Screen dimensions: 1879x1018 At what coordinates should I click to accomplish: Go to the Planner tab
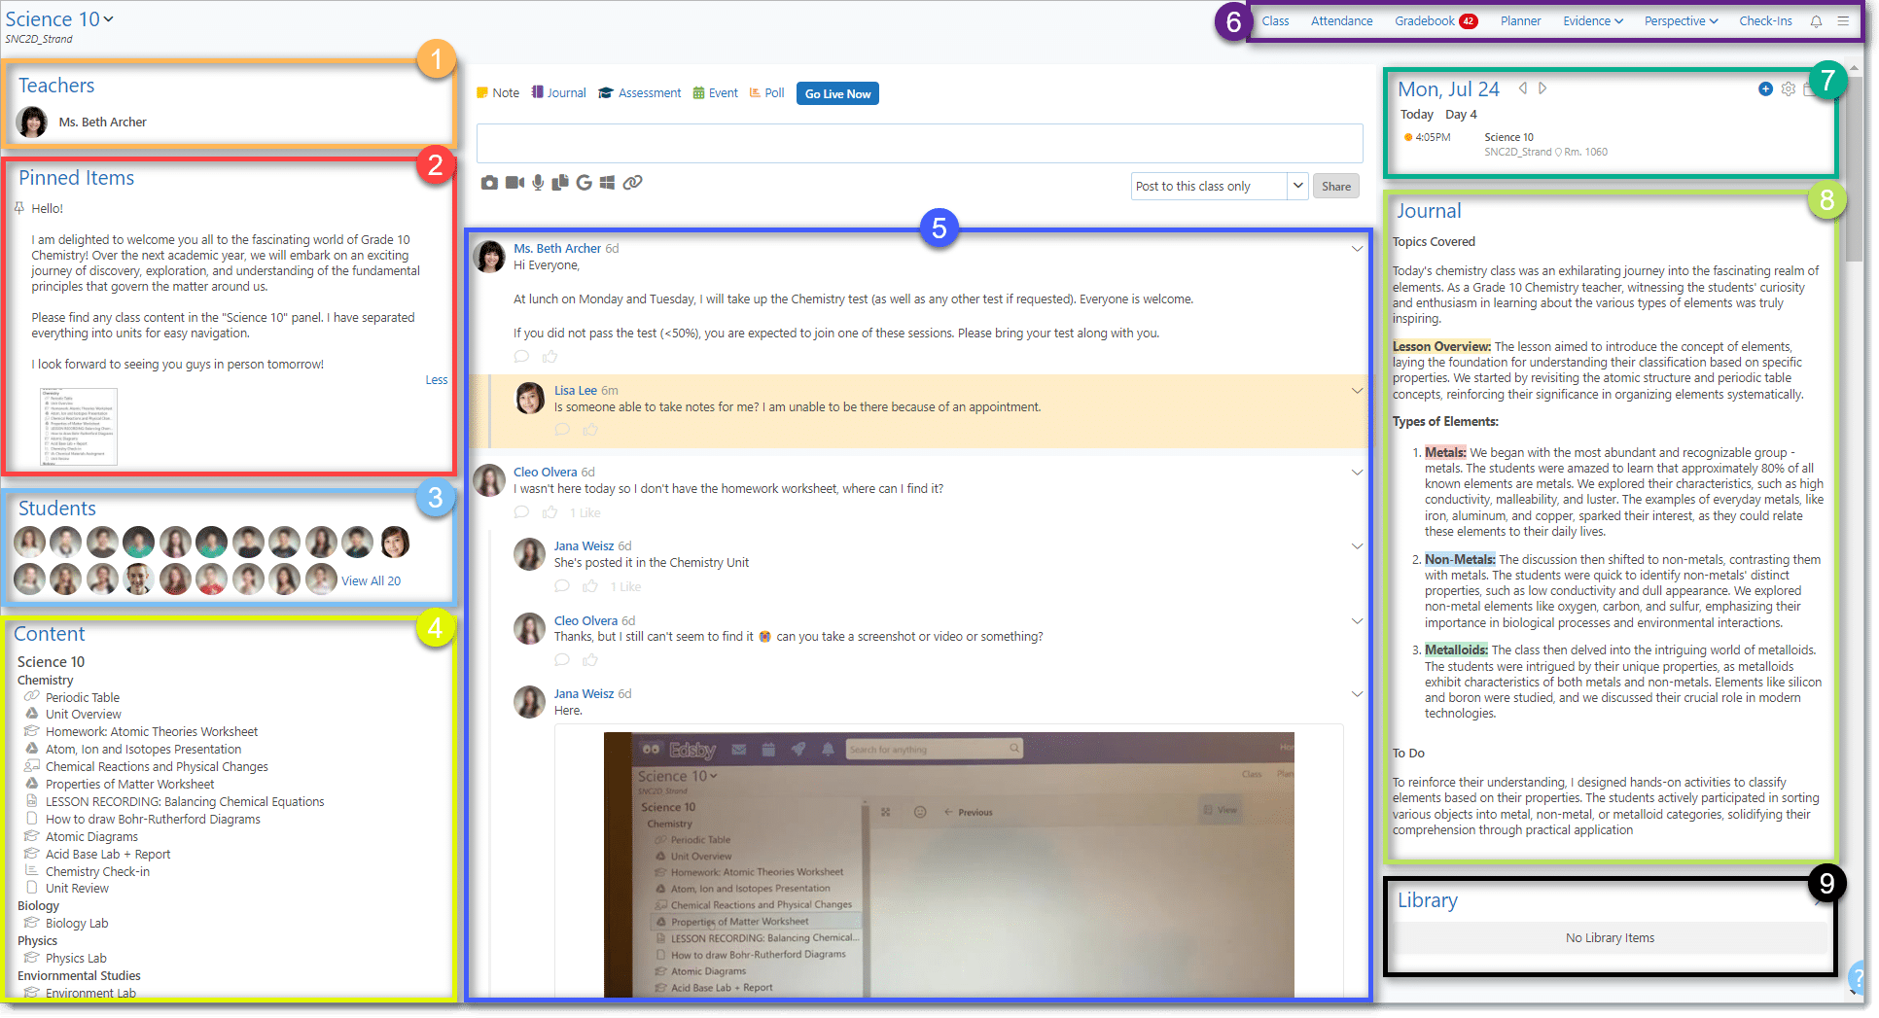(1520, 21)
